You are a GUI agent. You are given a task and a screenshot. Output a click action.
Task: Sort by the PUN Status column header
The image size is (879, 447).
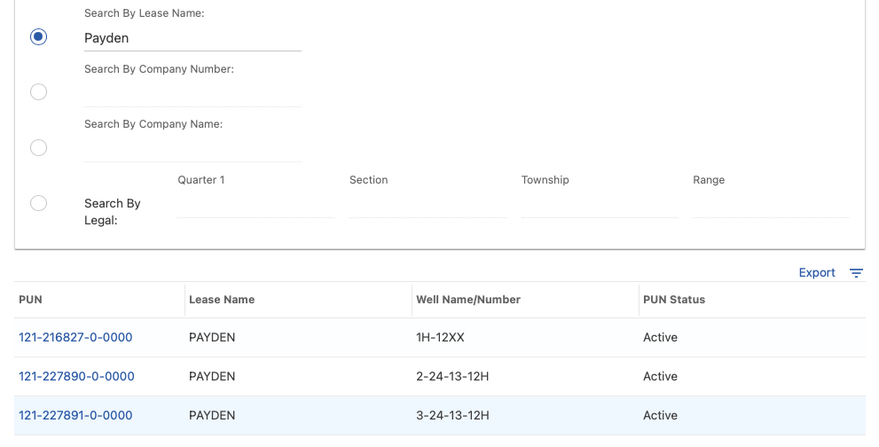(x=674, y=300)
